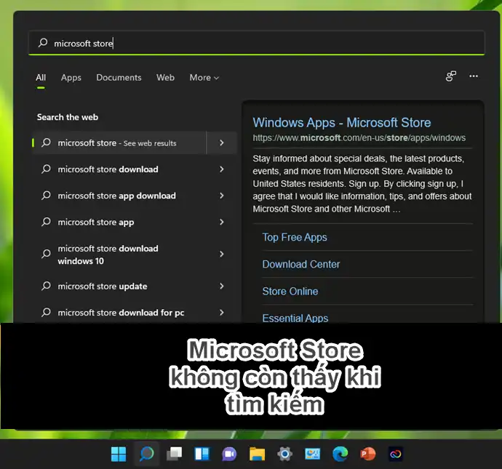
Task: Open Creative Cloud icon on the taskbar
Action: (x=396, y=454)
